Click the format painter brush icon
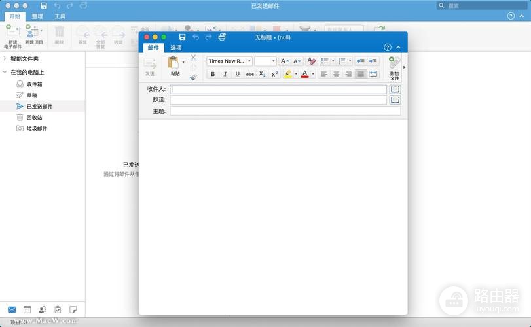The width and height of the screenshot is (531, 327). (x=193, y=77)
